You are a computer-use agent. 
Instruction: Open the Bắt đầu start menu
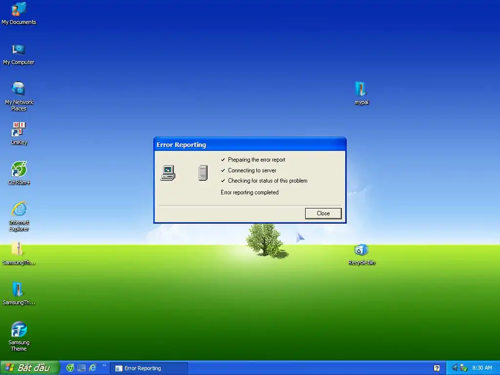[x=30, y=368]
